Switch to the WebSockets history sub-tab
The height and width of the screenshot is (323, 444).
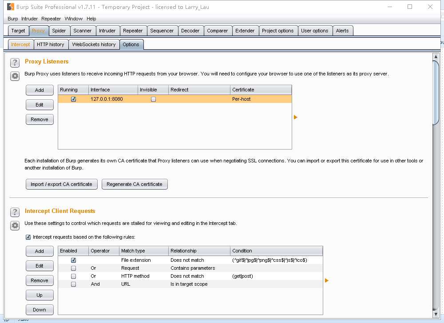(x=94, y=44)
